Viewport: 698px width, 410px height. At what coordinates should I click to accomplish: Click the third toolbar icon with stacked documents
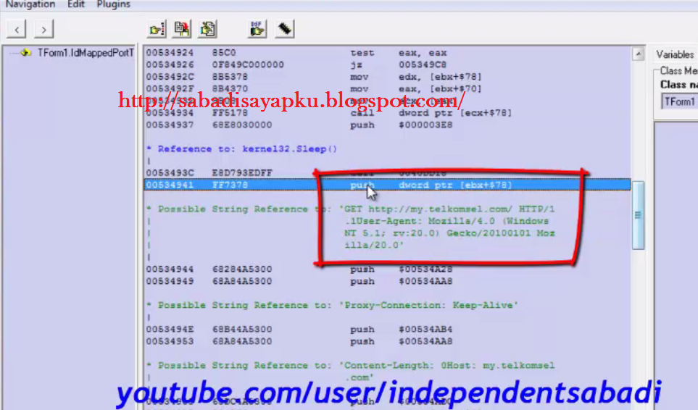pos(208,29)
